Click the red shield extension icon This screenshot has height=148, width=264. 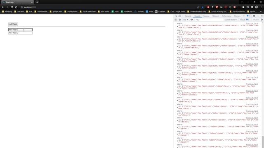[235, 7]
